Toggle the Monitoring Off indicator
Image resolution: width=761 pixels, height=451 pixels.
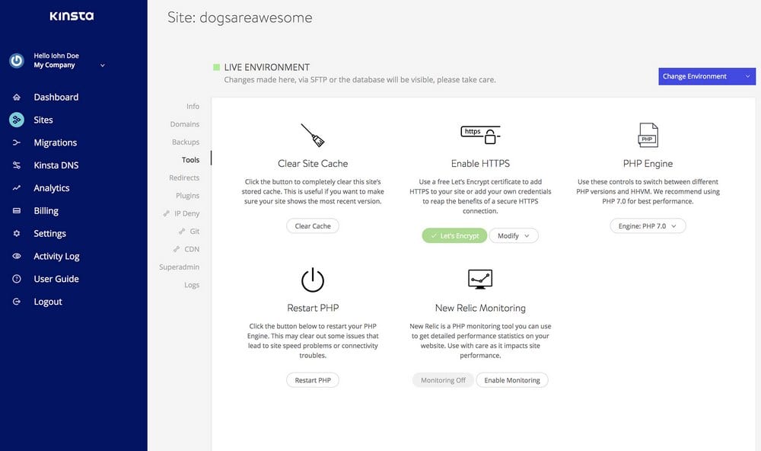443,380
